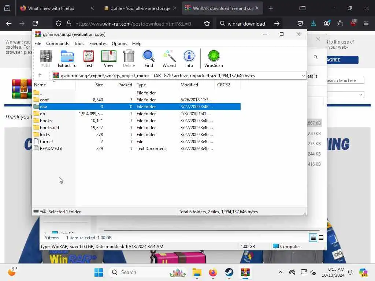Open the Firefox View button
The width and height of the screenshot is (375, 281).
(7, 8)
